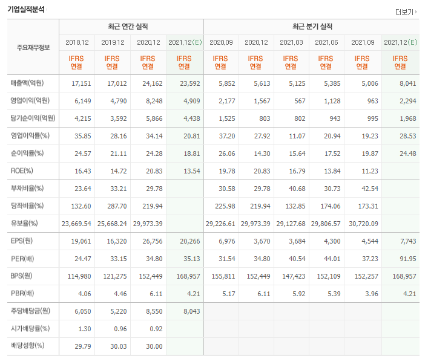Select the 최근 분기 실적 header
The height and width of the screenshot is (356, 428).
pyautogui.click(x=312, y=27)
